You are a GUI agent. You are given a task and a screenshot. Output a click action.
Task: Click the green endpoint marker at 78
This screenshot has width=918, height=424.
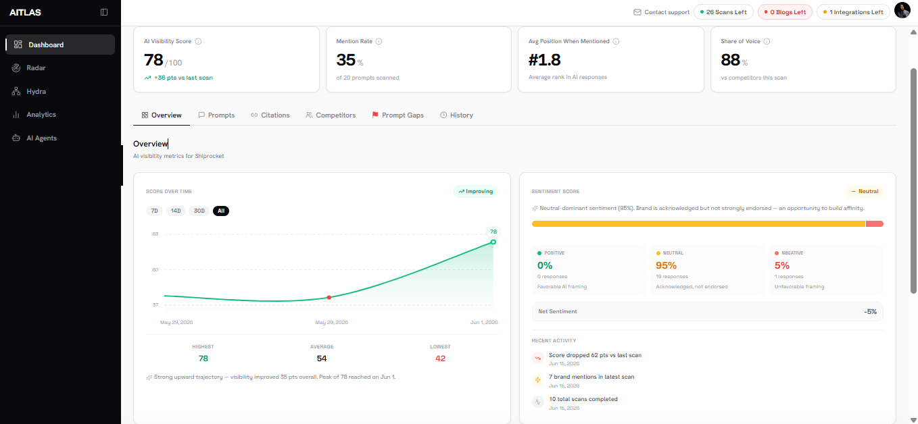click(x=493, y=242)
